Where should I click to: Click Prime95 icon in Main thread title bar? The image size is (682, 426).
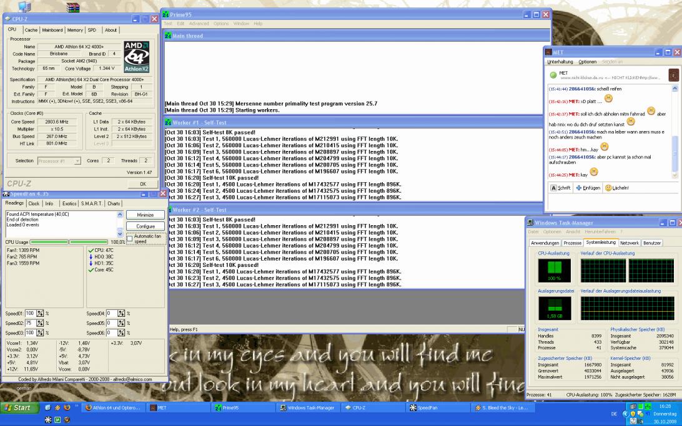[168, 36]
